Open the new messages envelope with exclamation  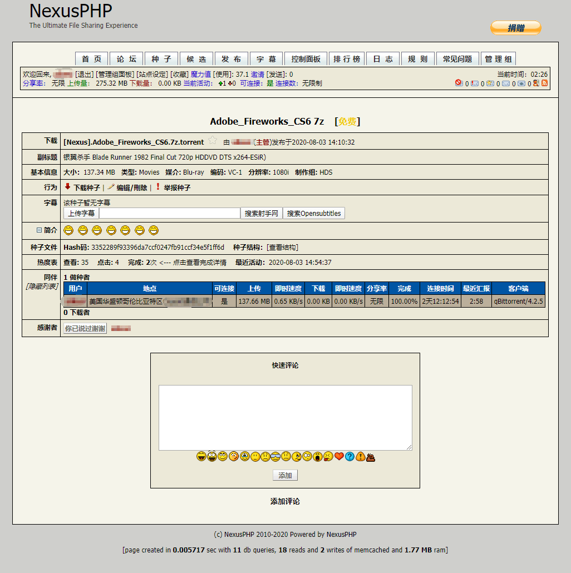click(475, 83)
